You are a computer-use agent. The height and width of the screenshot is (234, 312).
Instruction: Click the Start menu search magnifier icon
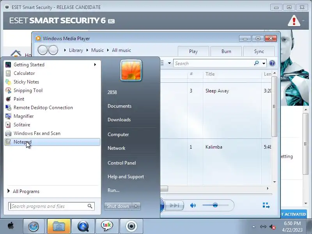[x=90, y=206]
